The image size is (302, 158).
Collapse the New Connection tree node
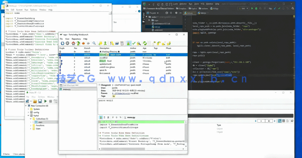click(x=26, y=105)
